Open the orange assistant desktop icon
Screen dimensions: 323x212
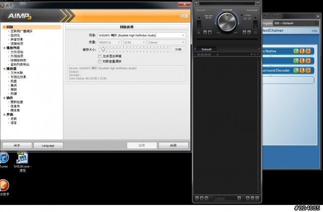5,187
